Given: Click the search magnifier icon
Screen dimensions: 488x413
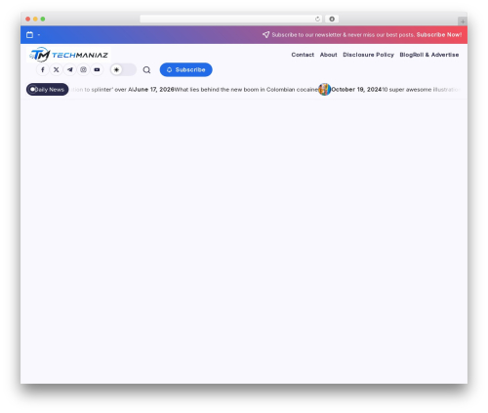Looking at the screenshot, I should (146, 70).
